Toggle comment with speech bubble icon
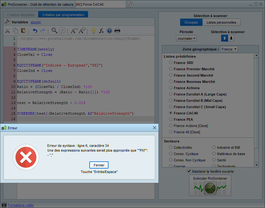The image size is (265, 208). click(62, 31)
